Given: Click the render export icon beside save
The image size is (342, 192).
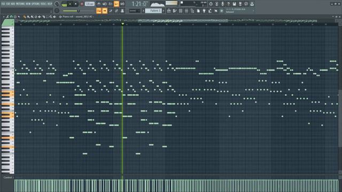Looking at the screenshot, I should (x=240, y=4).
